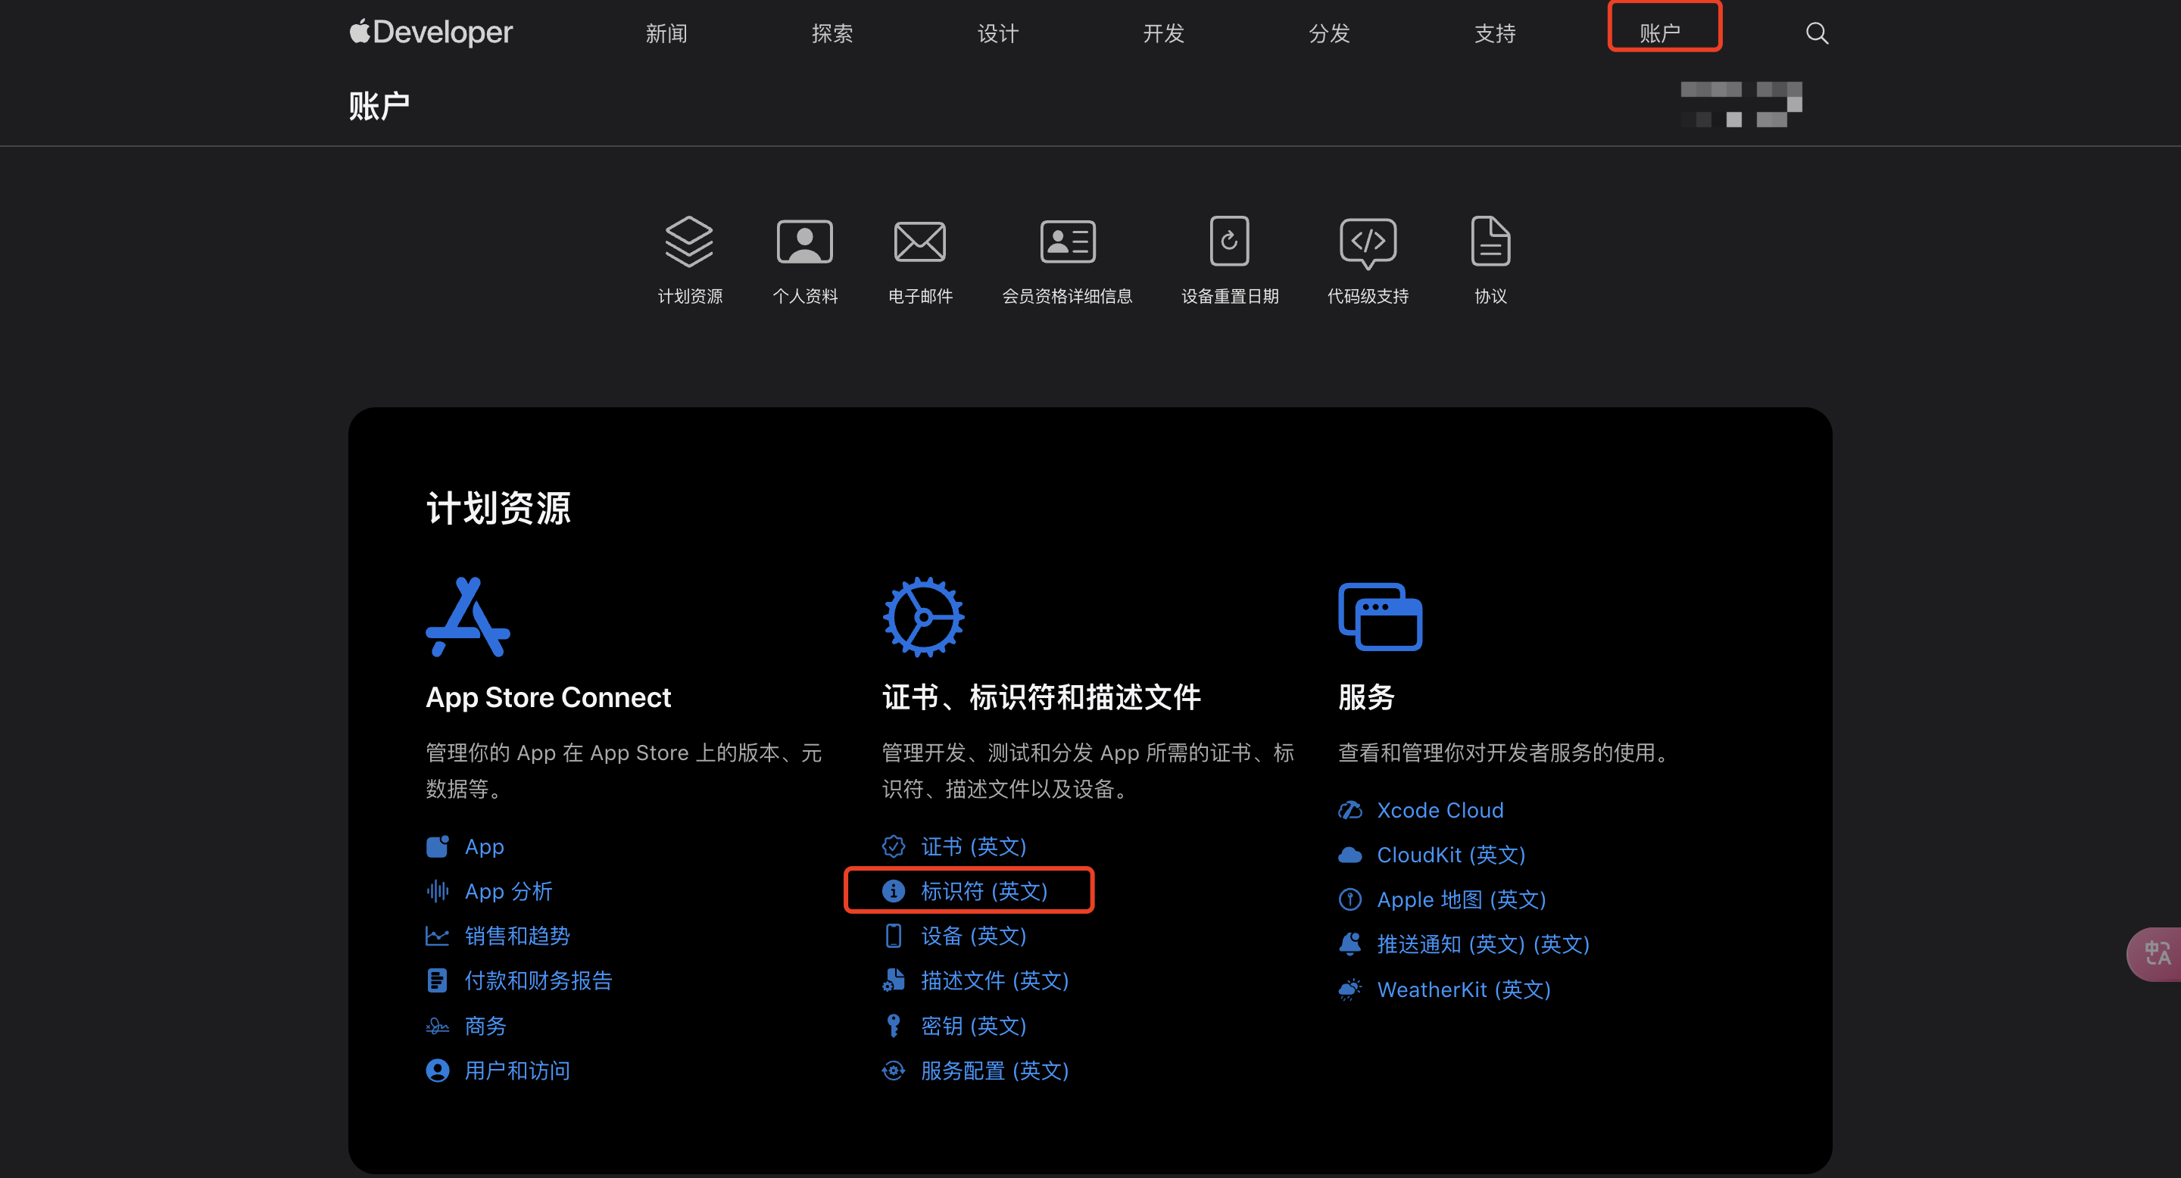Click the weather icon beside WeatherKit
This screenshot has width=2181, height=1178.
point(1349,989)
